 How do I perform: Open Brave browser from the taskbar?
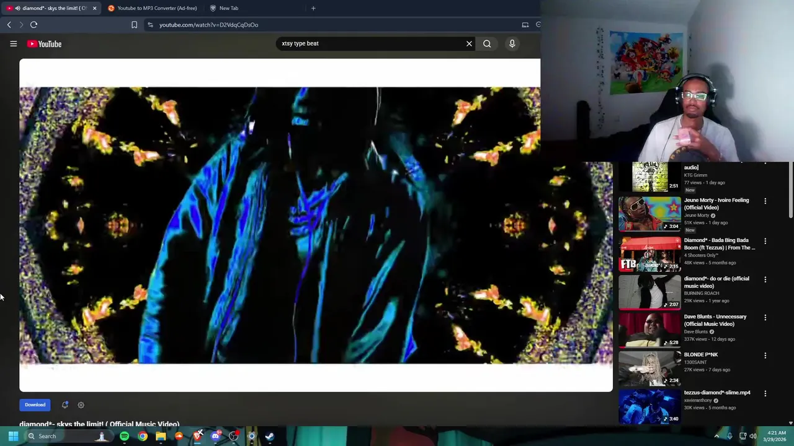[197, 436]
